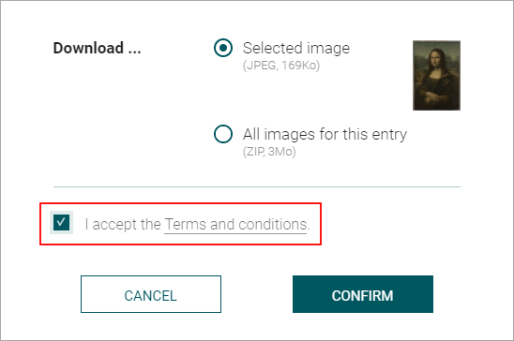Click the '(JPEG, 169Ko)' file size text
The height and width of the screenshot is (341, 514).
[x=281, y=66]
